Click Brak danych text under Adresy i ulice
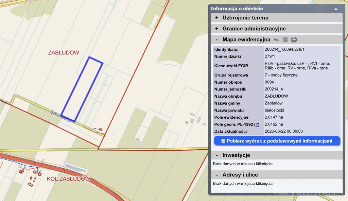Image resolution: width=348 pixels, height=201 pixels. (x=243, y=184)
